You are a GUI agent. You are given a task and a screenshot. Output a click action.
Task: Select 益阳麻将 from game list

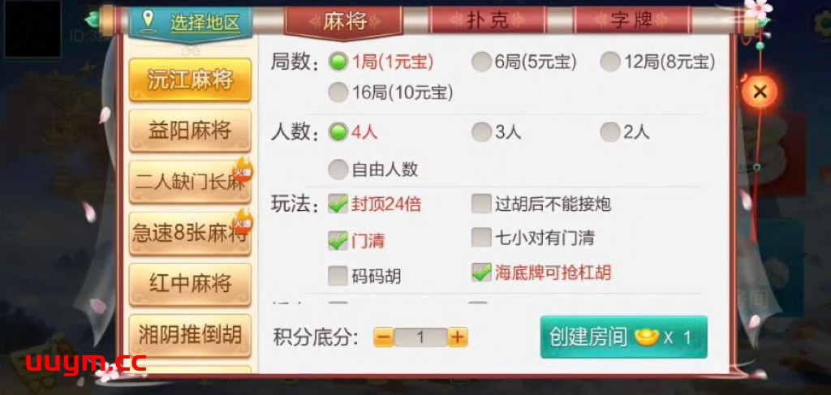pyautogui.click(x=190, y=131)
